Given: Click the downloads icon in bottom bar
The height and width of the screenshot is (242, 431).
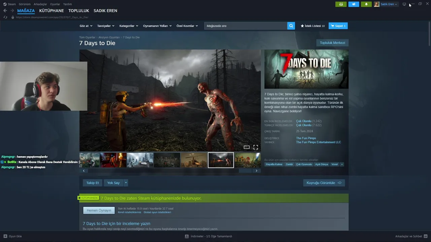Looking at the screenshot, I should 187,236.
